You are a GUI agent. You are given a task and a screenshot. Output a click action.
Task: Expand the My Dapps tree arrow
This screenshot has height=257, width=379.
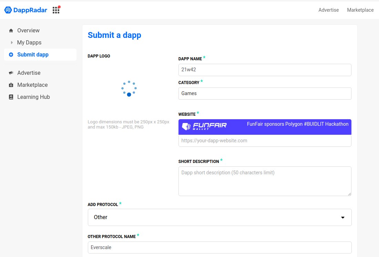click(12, 43)
